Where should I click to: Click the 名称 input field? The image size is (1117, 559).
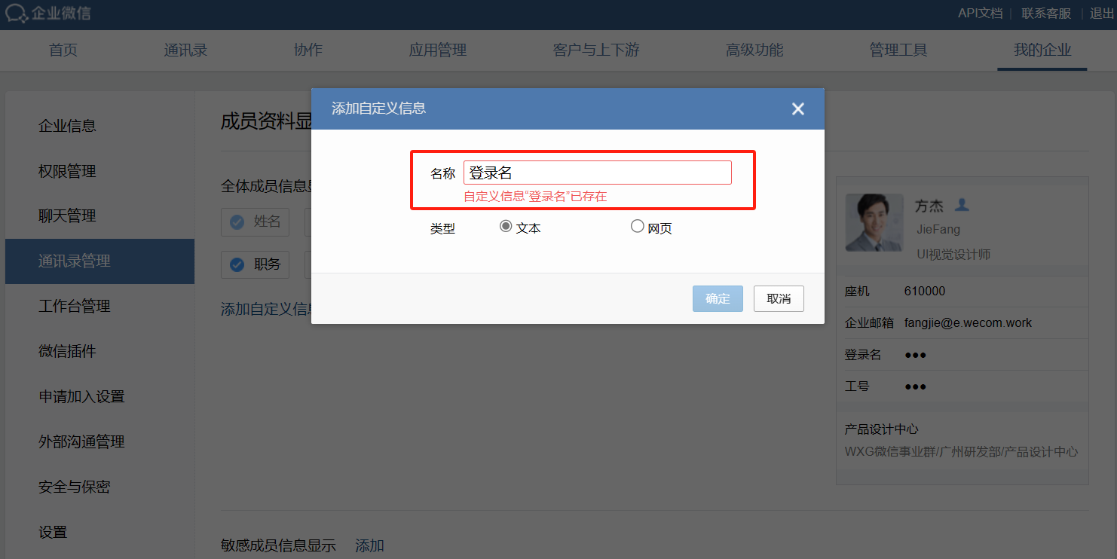coord(598,173)
